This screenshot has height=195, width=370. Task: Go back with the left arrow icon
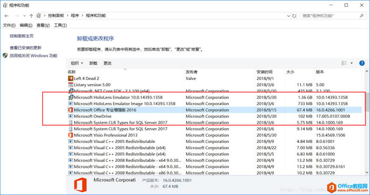tap(7, 16)
